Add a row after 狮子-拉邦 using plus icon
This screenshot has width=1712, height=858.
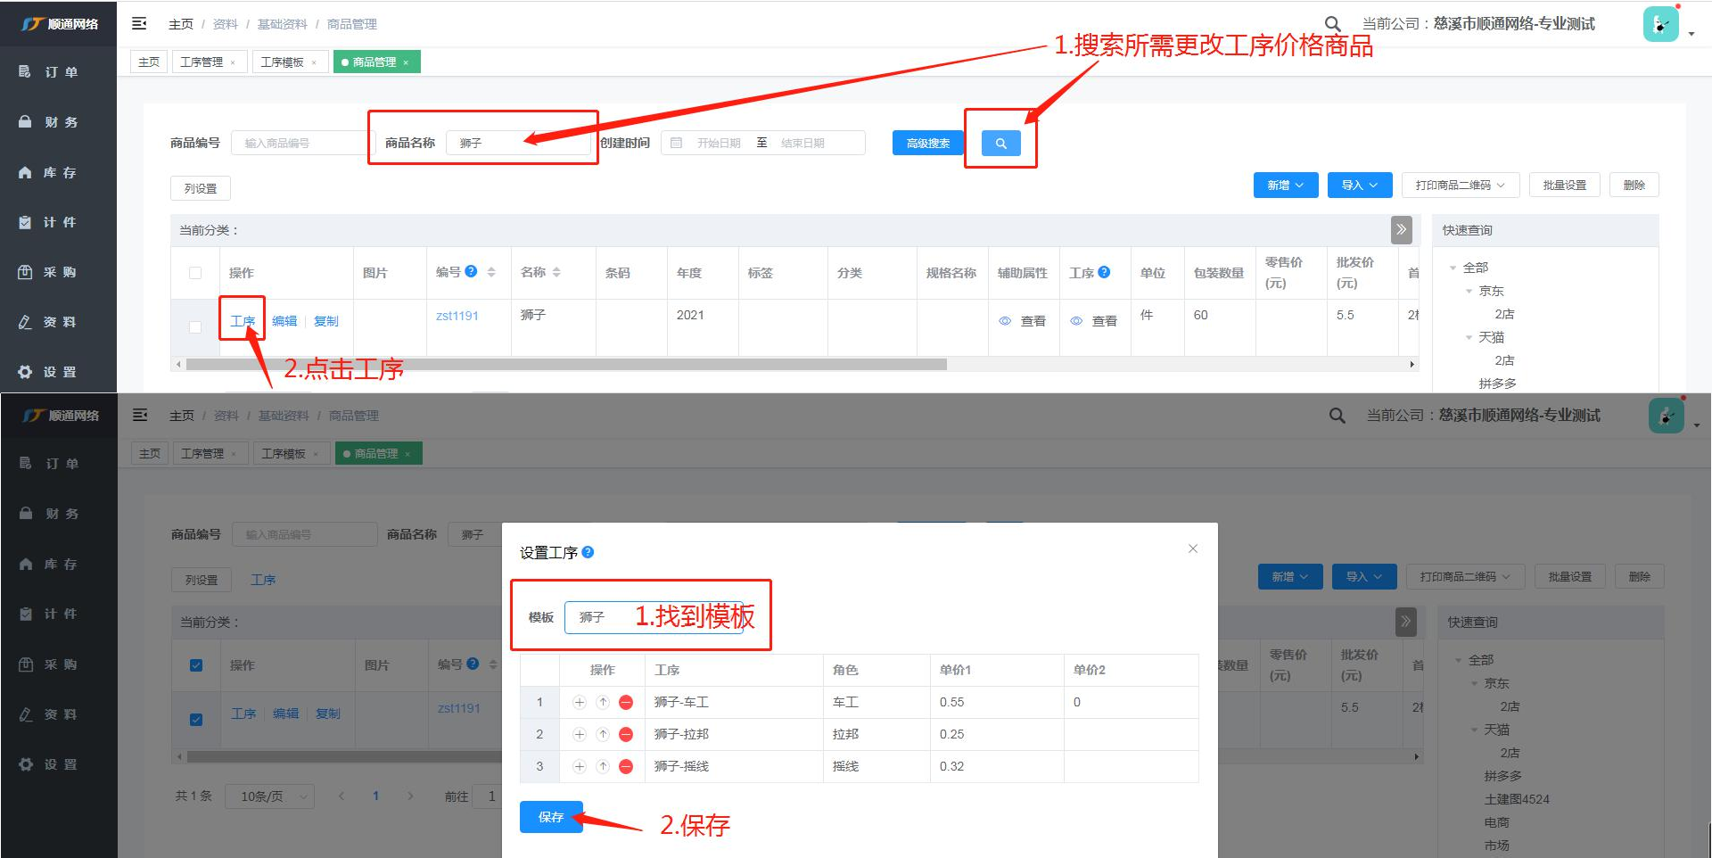click(580, 735)
